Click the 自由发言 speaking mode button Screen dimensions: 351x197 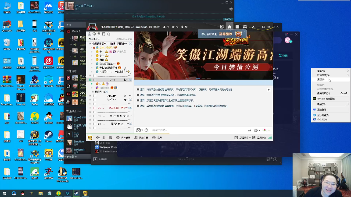pos(123,137)
